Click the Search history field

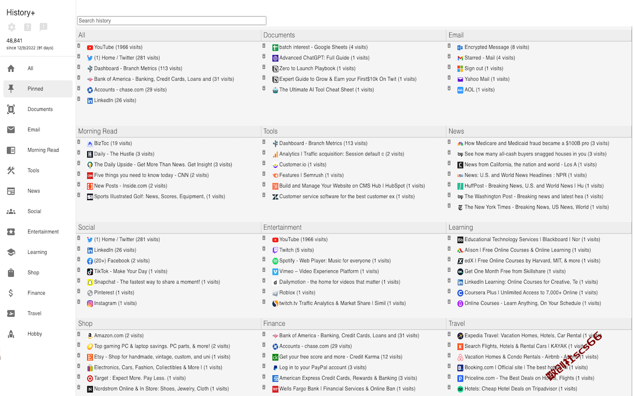171,21
